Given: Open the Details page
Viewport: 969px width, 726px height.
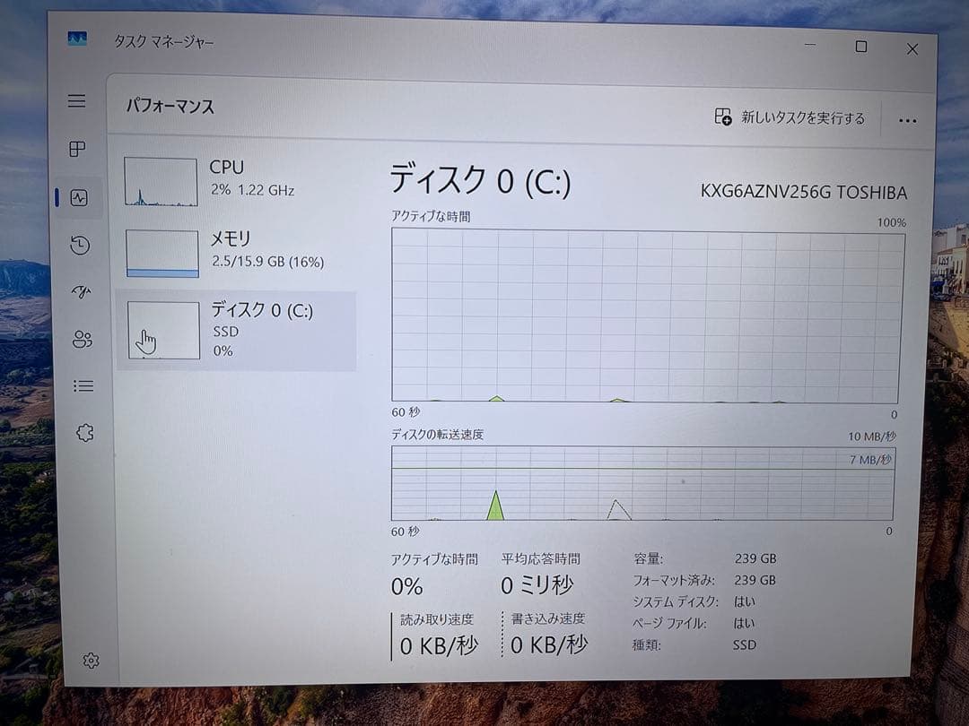Looking at the screenshot, I should (x=83, y=385).
